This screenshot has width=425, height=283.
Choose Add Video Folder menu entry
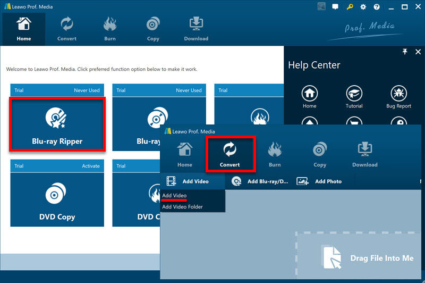pyautogui.click(x=182, y=207)
